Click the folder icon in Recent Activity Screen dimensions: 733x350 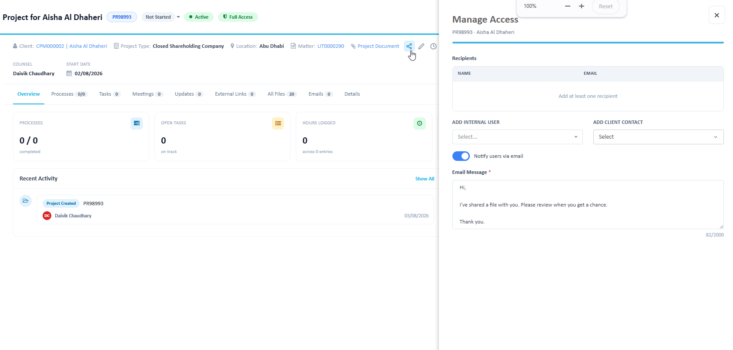[26, 201]
